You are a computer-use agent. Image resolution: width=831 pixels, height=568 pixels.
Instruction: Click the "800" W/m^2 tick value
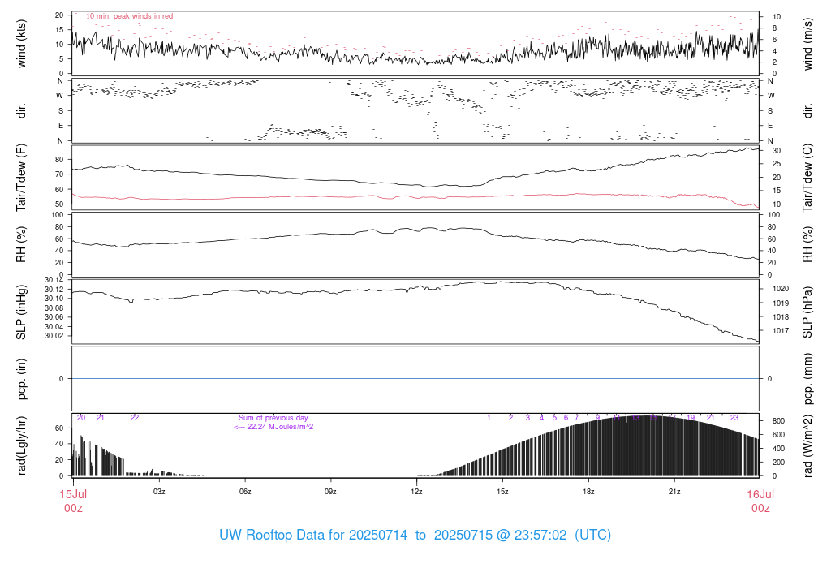coord(778,420)
